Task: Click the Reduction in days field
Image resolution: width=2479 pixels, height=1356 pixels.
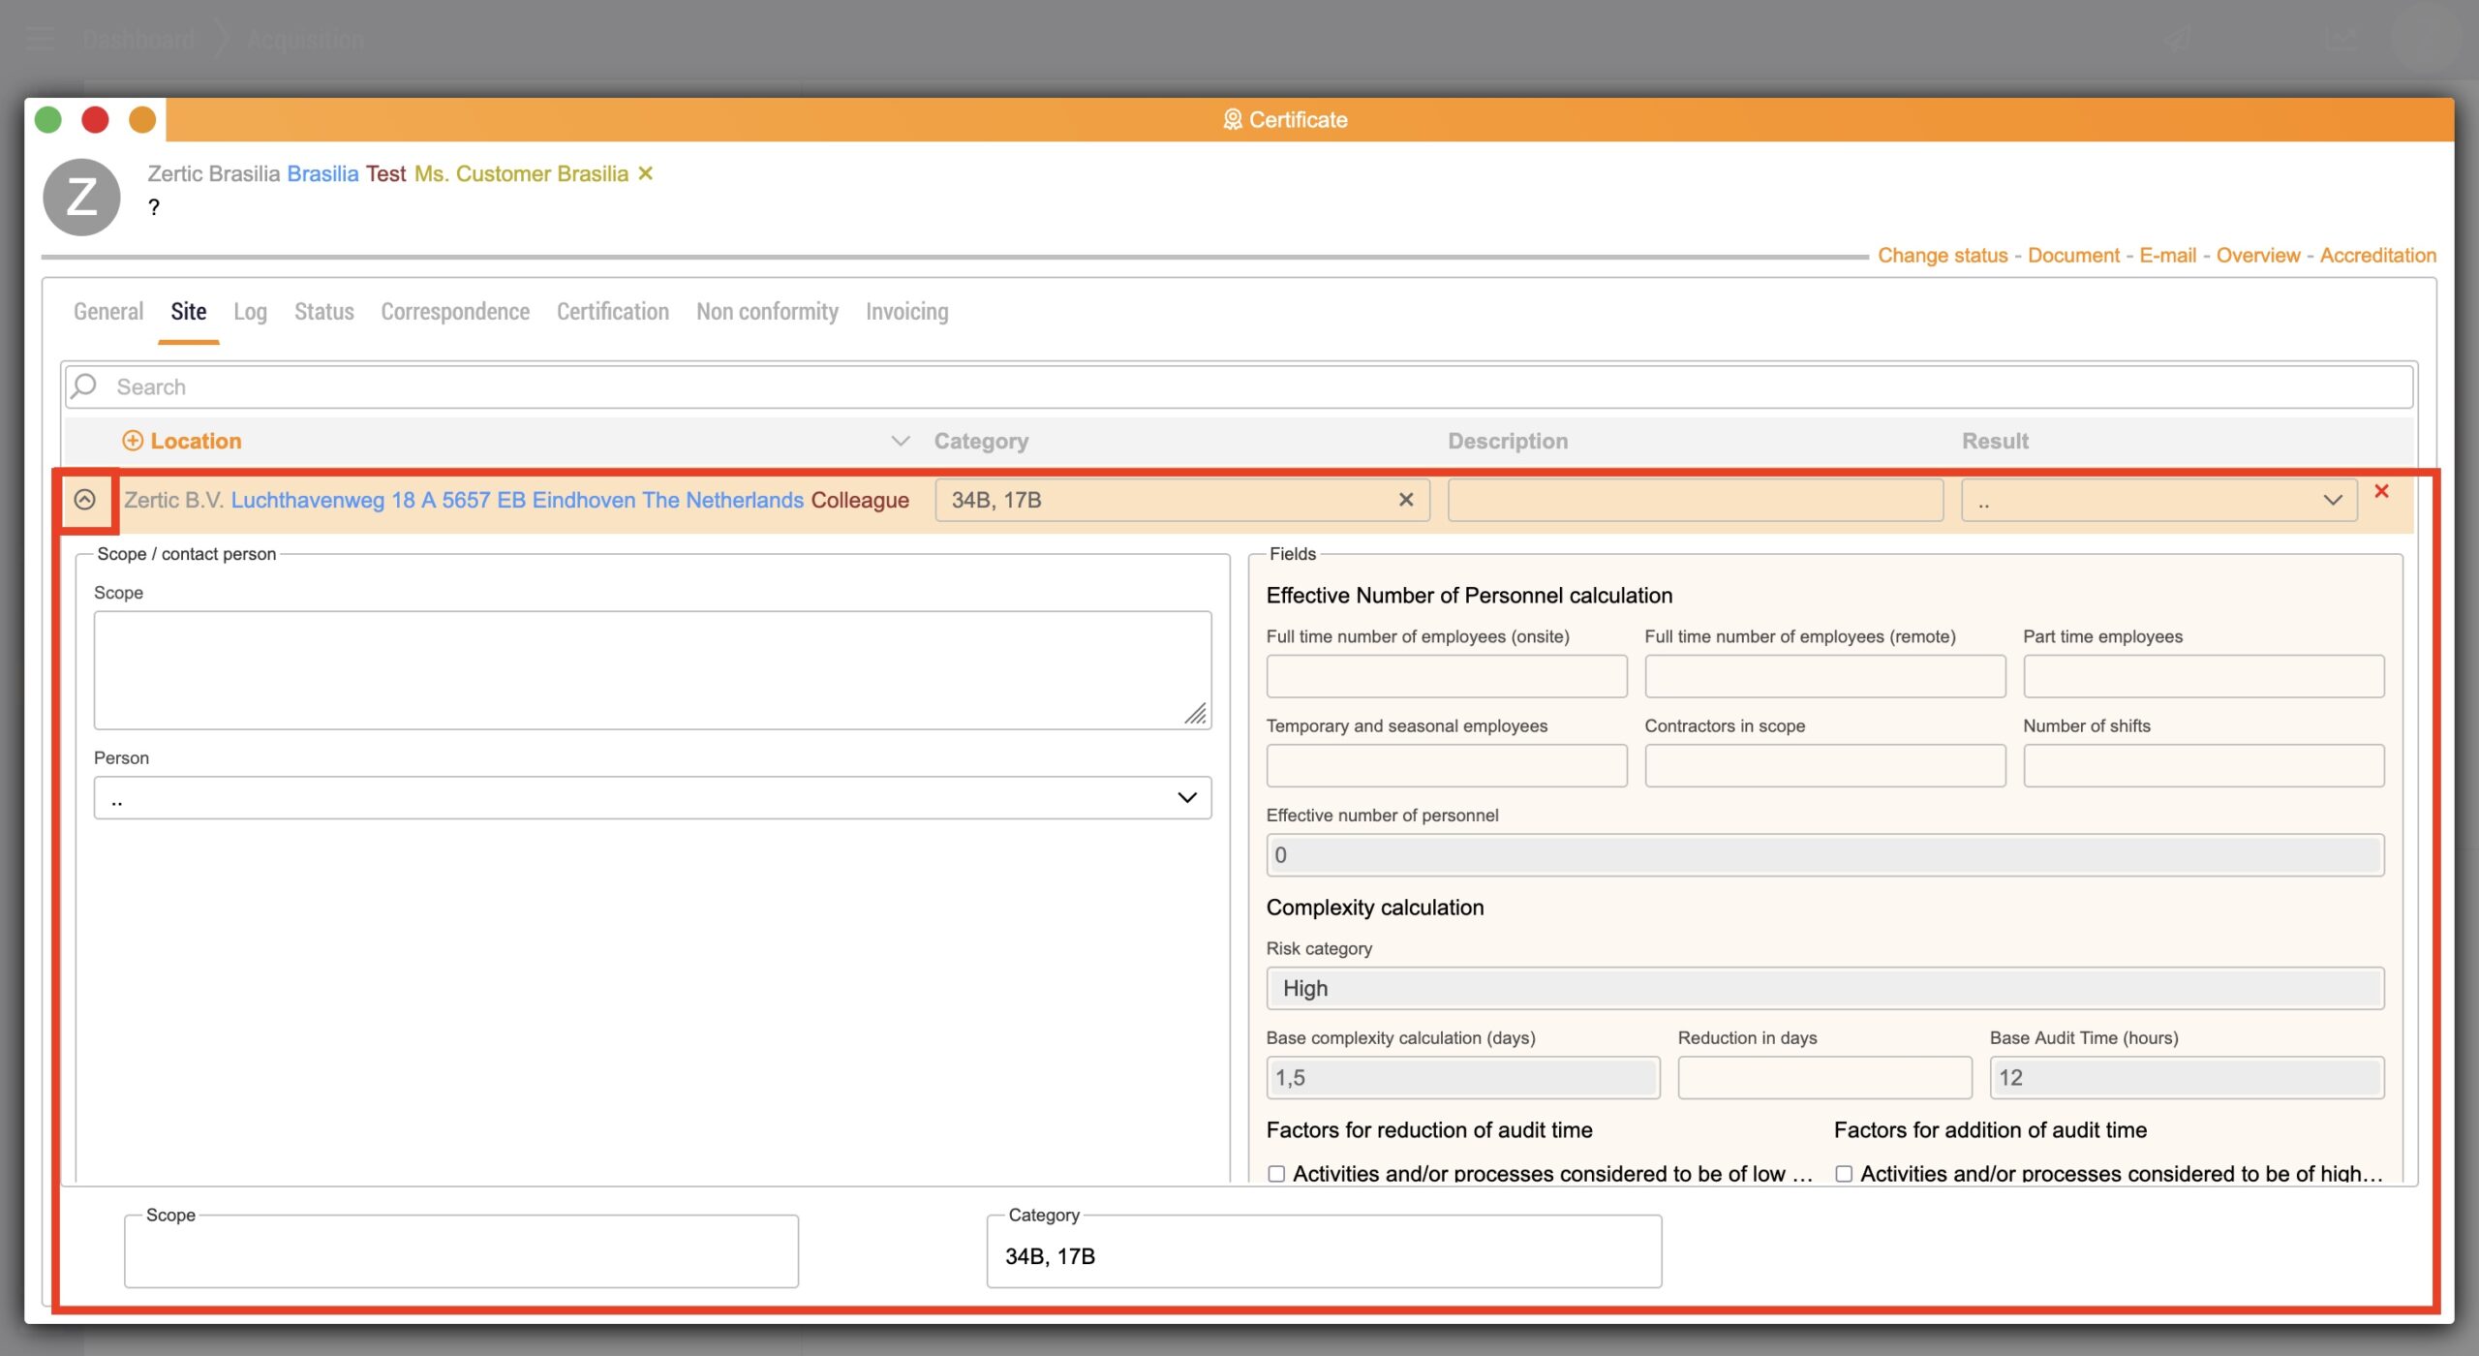Action: click(1824, 1078)
